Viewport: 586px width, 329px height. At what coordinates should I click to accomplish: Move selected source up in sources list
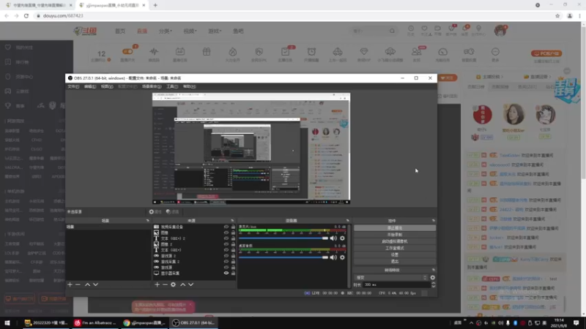click(182, 284)
